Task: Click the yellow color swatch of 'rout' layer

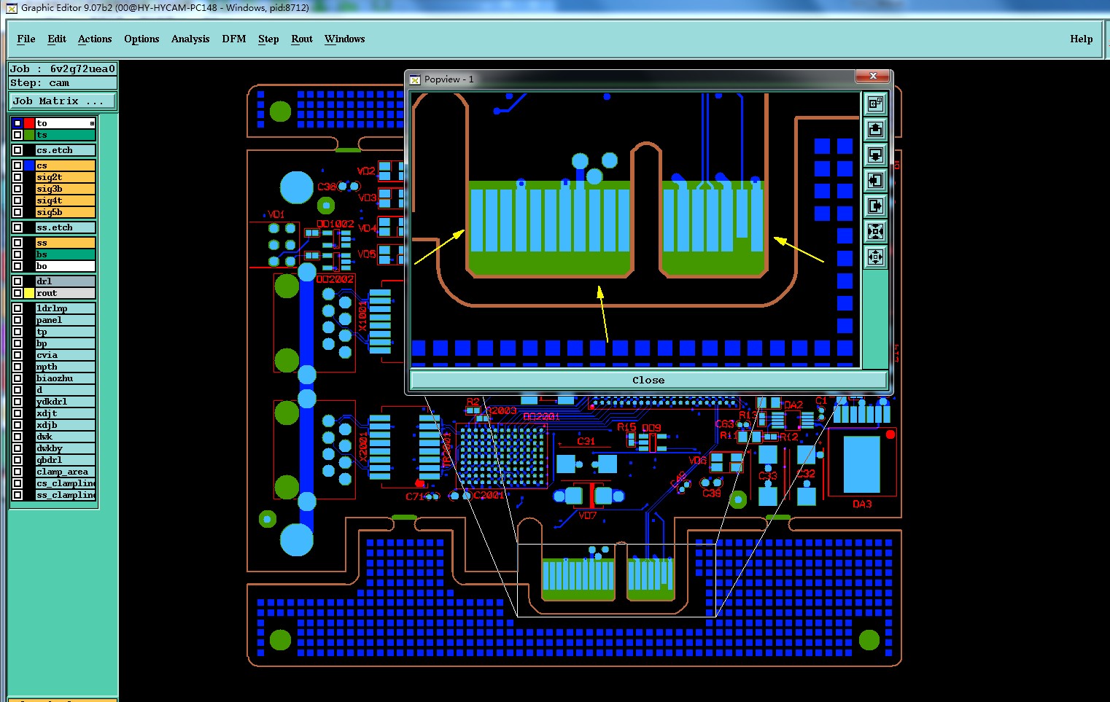Action: [x=29, y=293]
